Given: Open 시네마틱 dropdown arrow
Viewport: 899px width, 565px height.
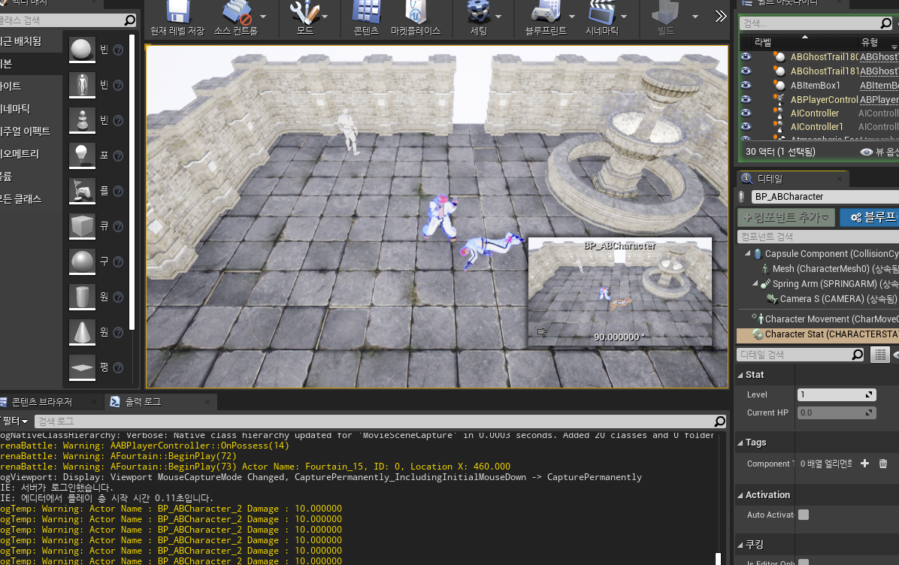Looking at the screenshot, I should pos(624,17).
